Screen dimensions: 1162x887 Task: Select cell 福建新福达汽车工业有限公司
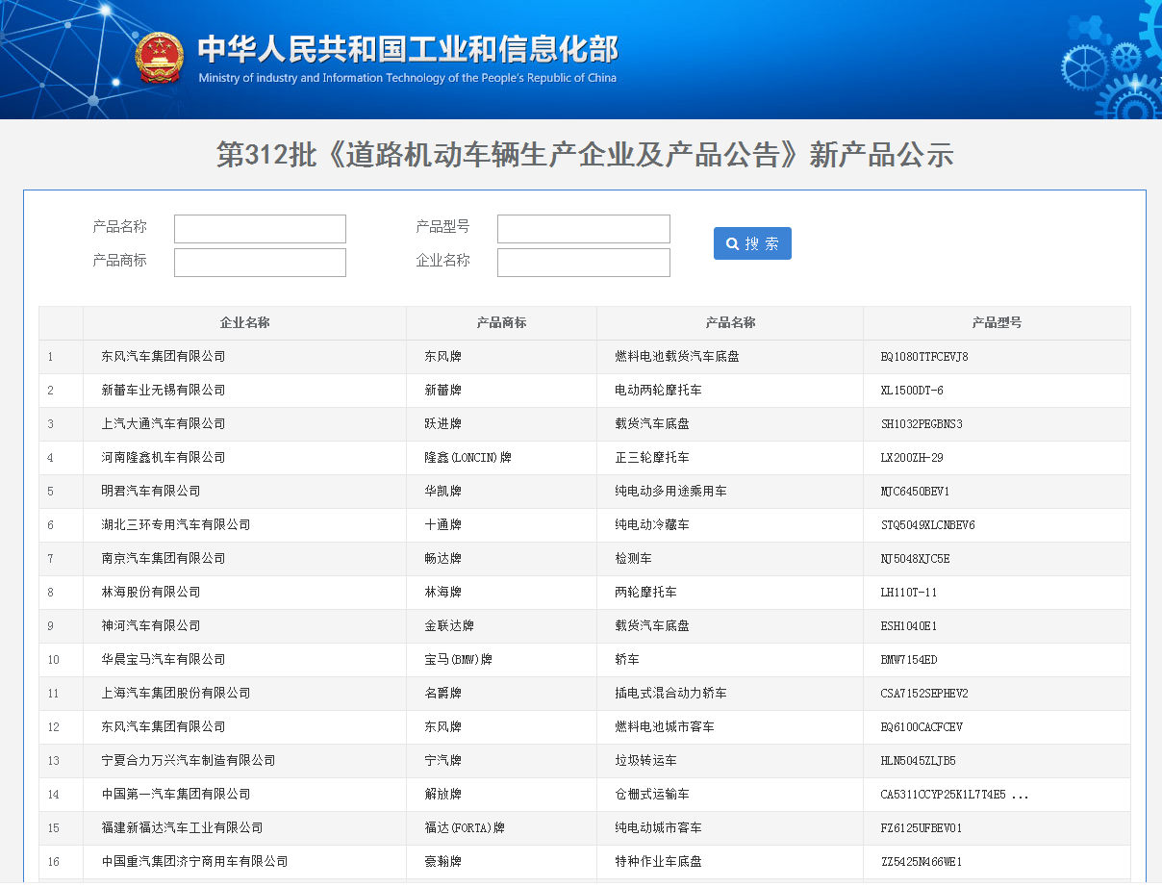click(x=182, y=828)
